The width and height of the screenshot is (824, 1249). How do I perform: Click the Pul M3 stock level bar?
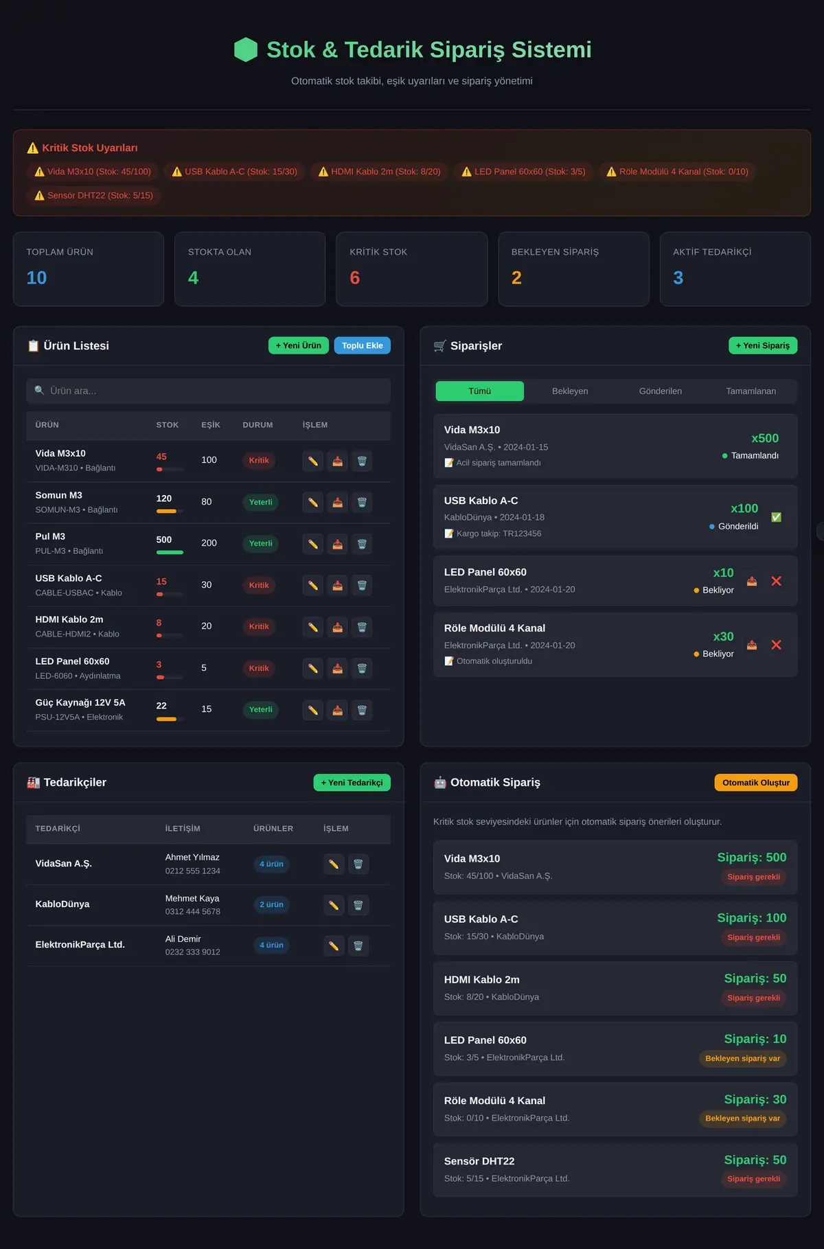coord(170,552)
